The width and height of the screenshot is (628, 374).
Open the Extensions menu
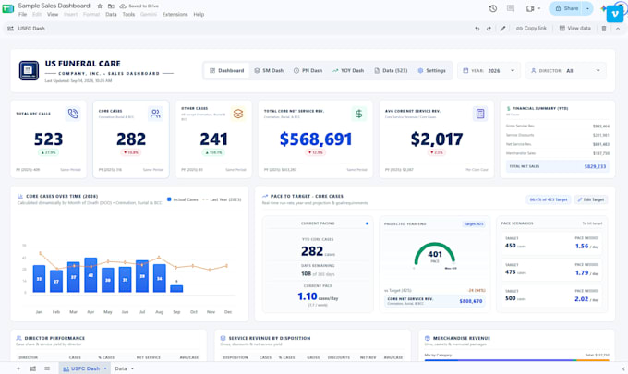pos(175,14)
